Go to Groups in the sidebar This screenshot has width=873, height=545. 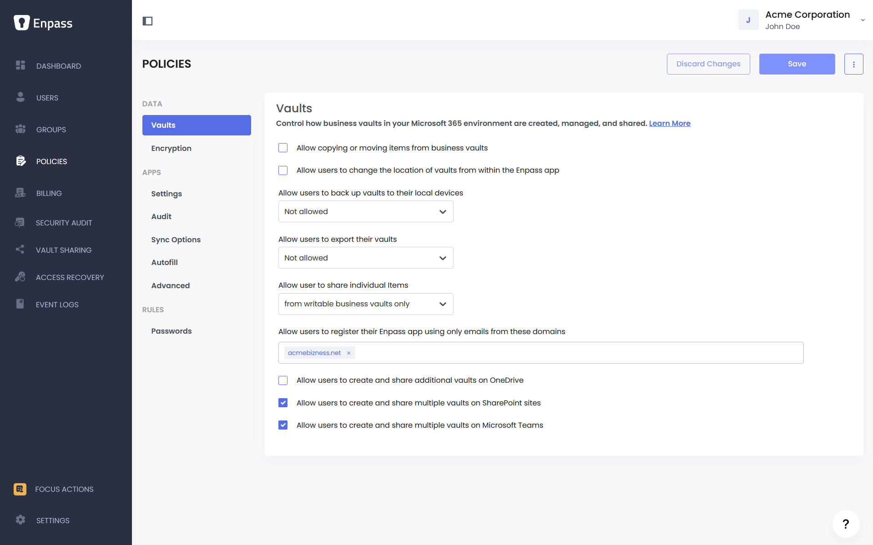point(51,130)
